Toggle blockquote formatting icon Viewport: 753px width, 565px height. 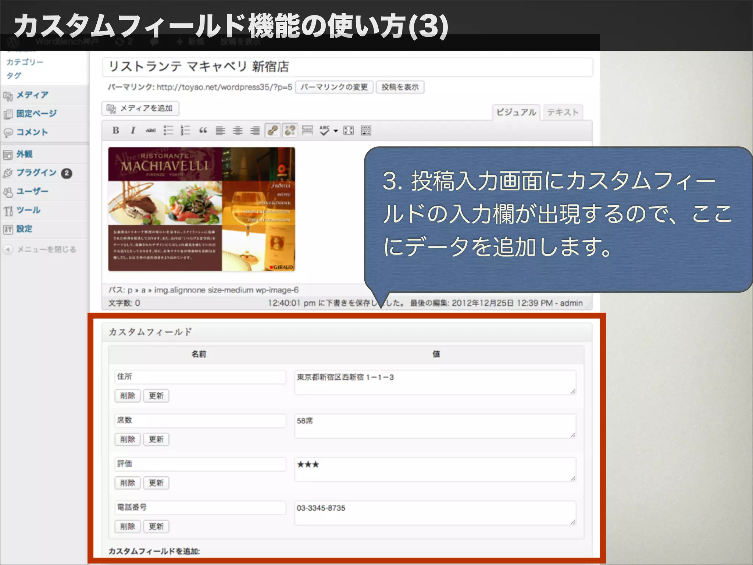pyautogui.click(x=203, y=130)
